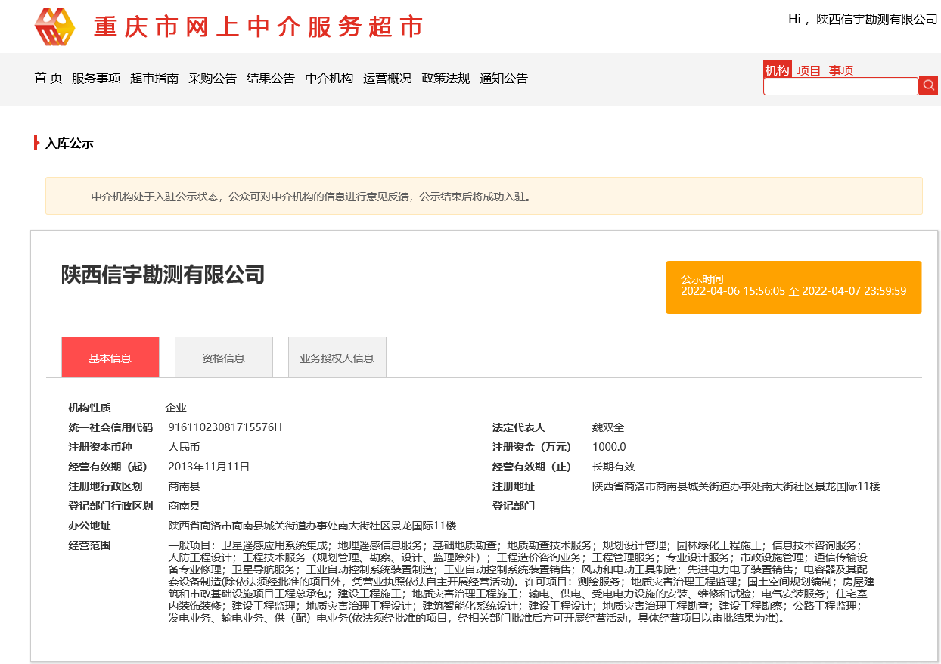941x664 pixels.
Task: Select the 机构 search scope tab
Action: point(777,69)
